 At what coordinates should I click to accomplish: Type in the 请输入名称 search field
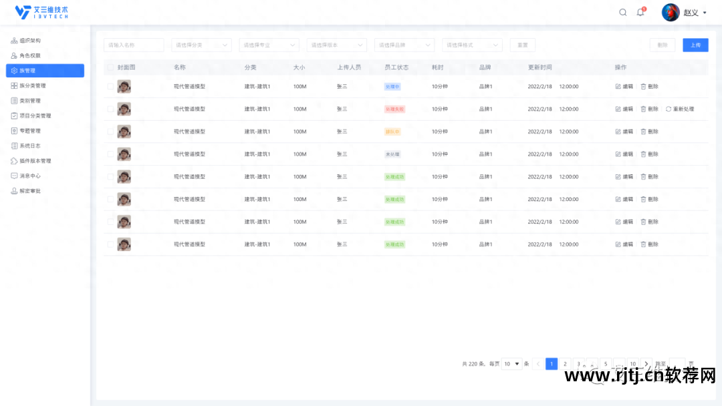(x=134, y=45)
